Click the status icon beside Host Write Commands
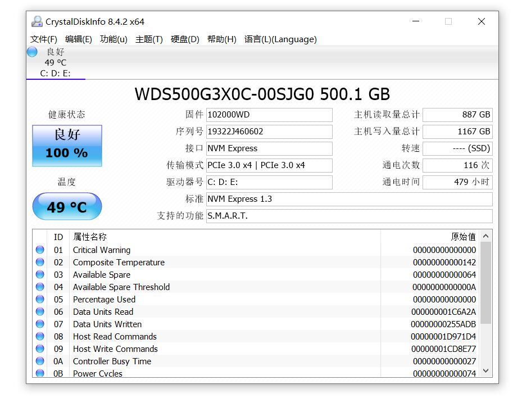 [x=39, y=349]
